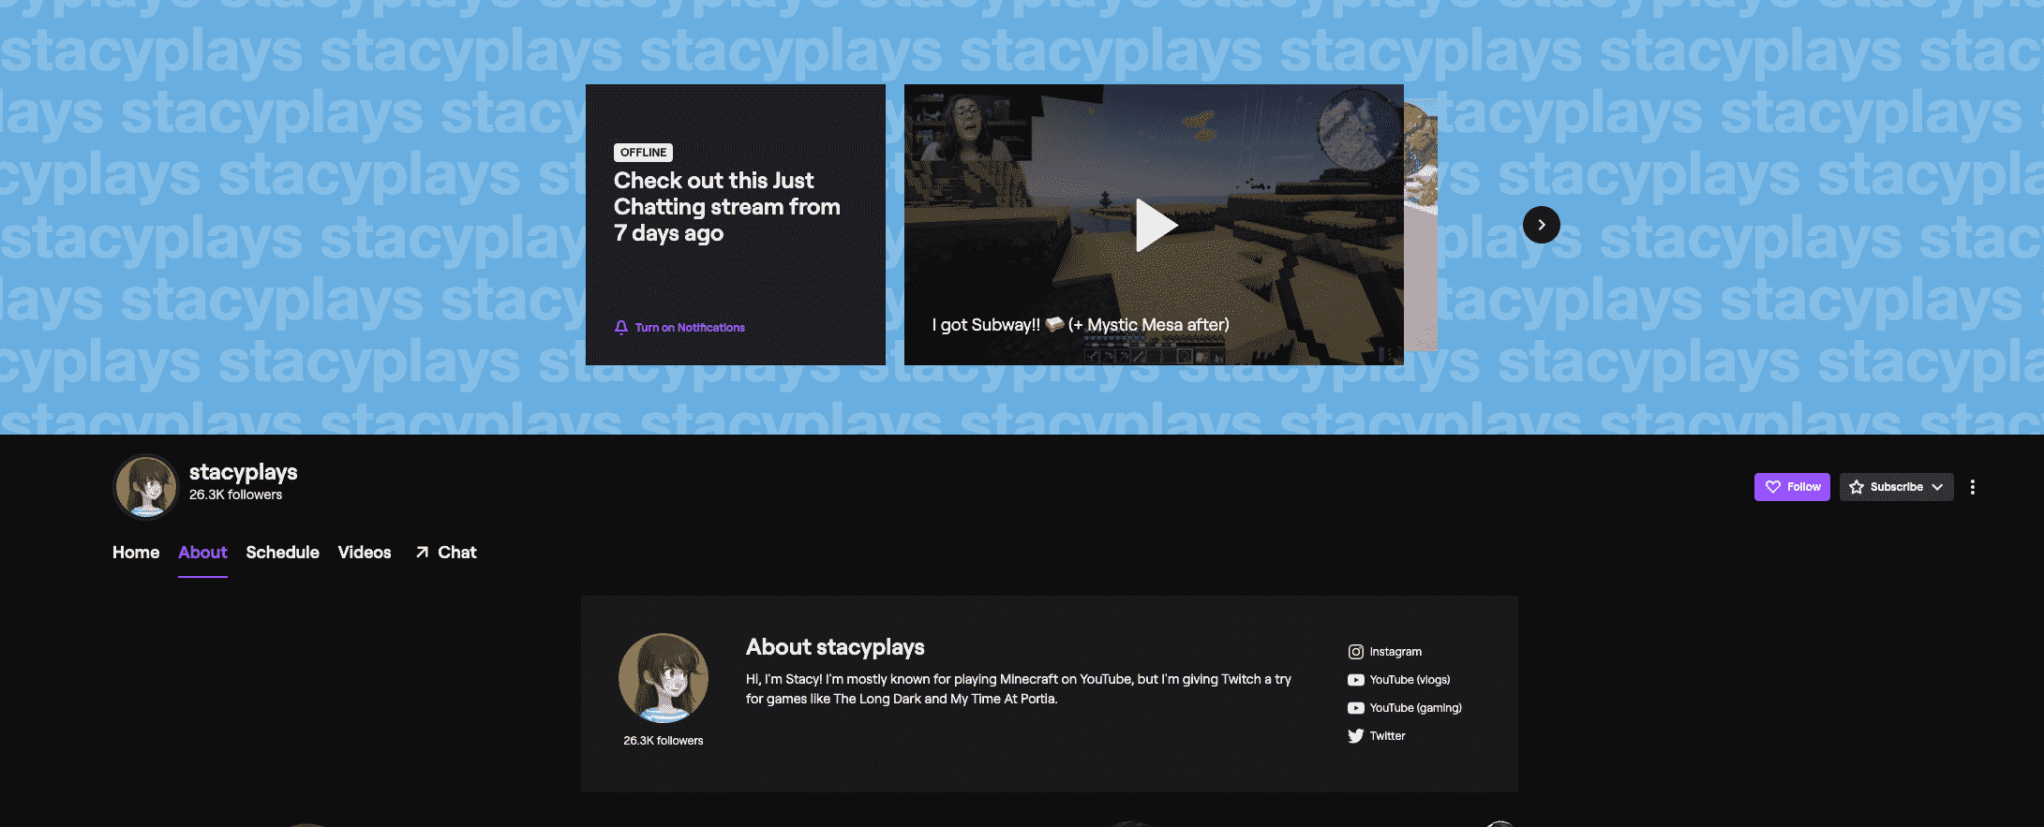Screen dimensions: 2044x827
Task: Open the Schedule tab
Action: [282, 553]
